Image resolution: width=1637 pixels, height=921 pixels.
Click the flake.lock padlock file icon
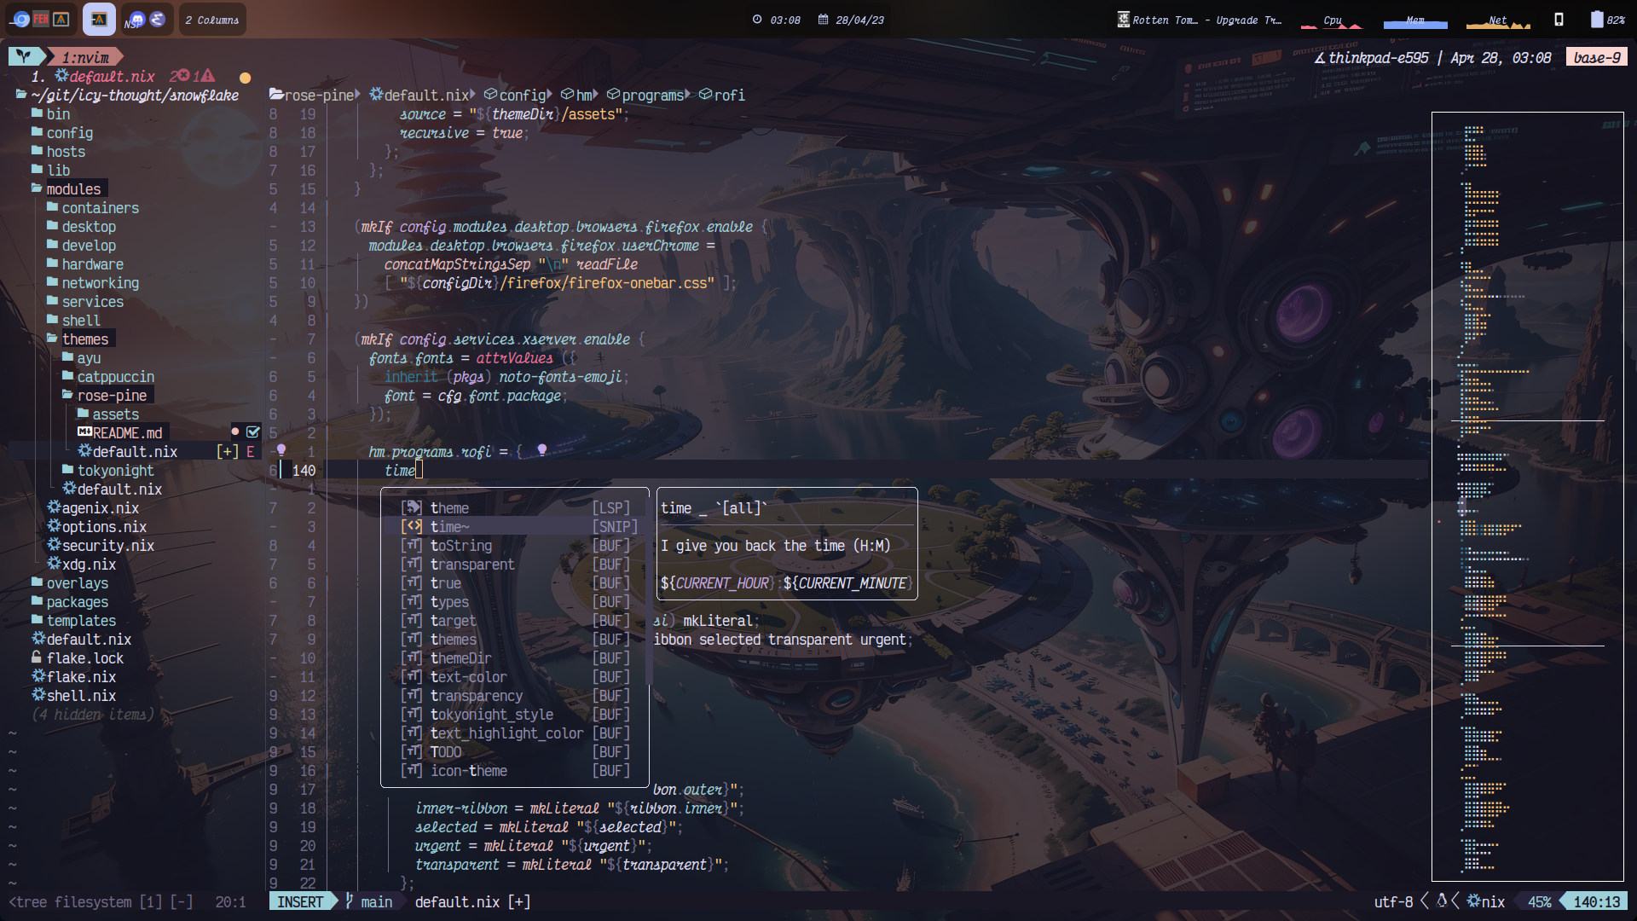click(37, 657)
